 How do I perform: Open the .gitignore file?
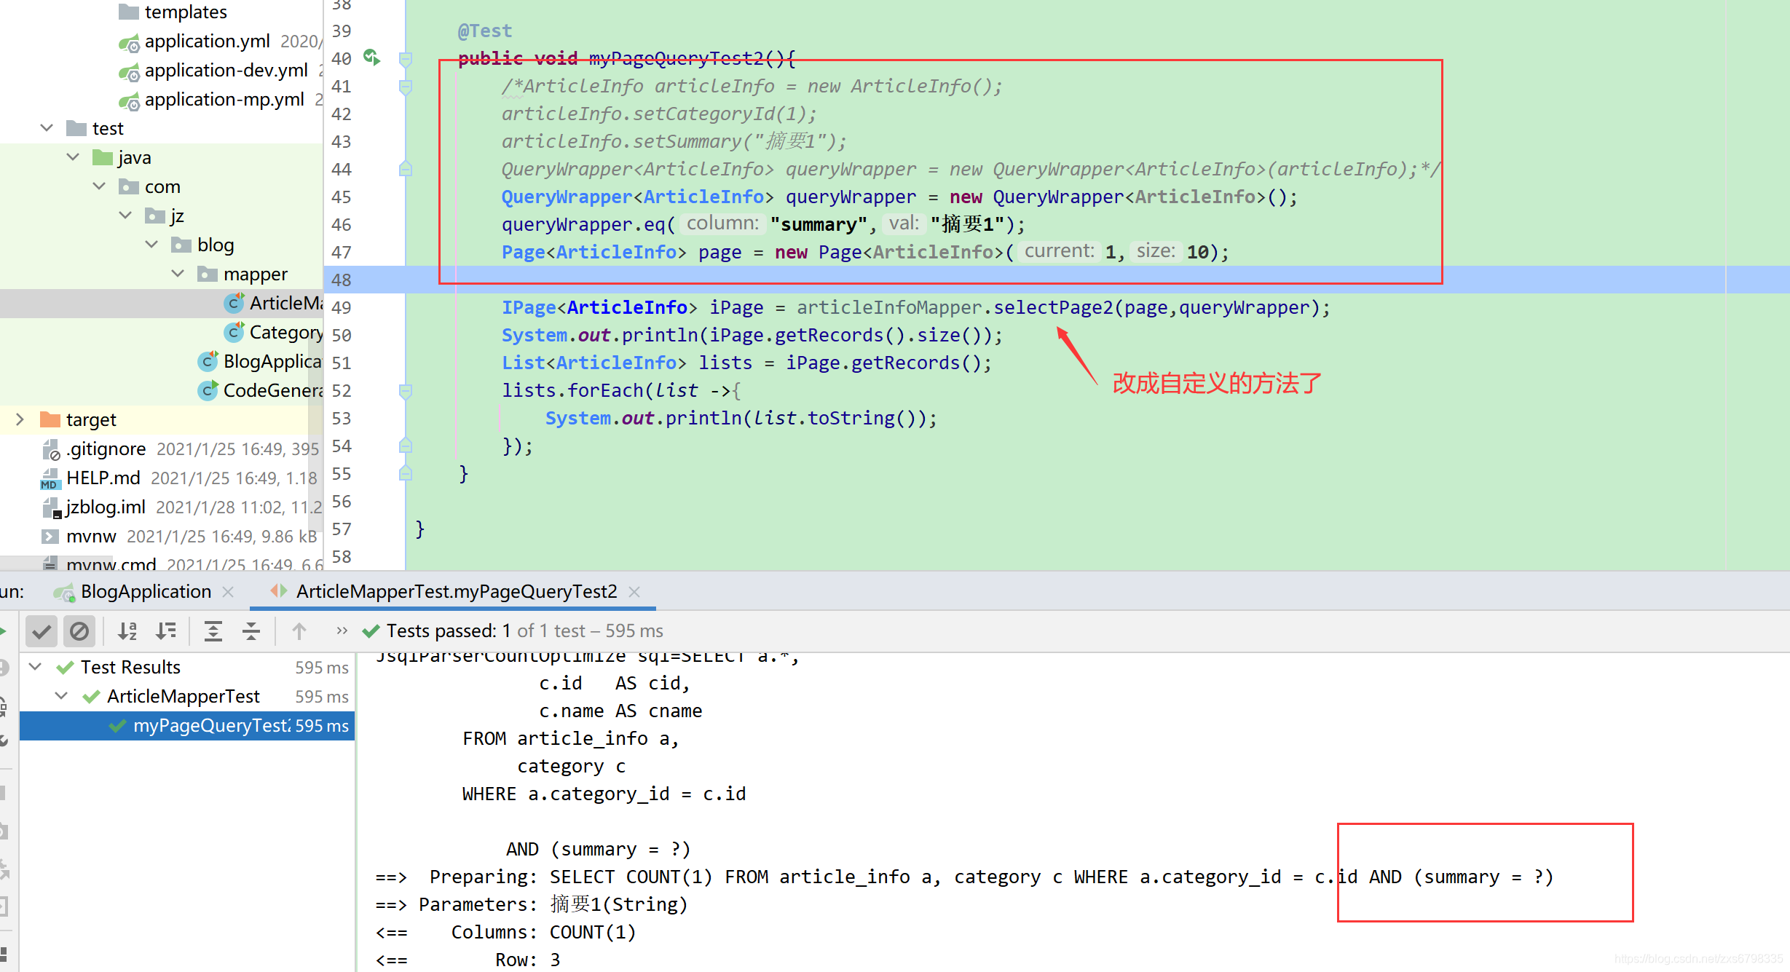(106, 449)
